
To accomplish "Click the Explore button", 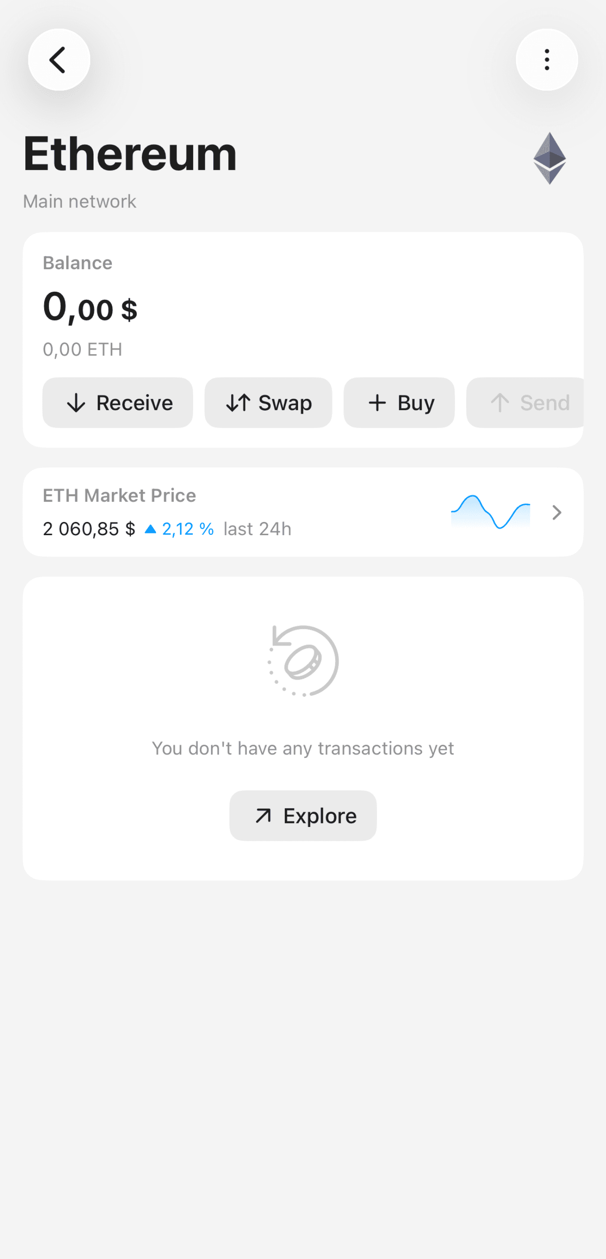I will point(303,816).
